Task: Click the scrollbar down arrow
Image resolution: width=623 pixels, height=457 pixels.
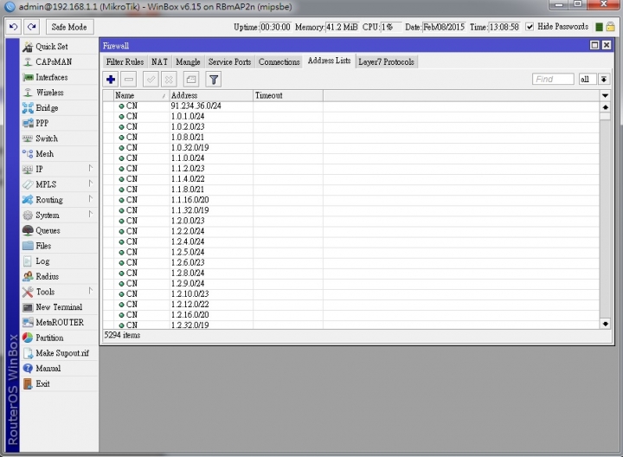Action: pyautogui.click(x=605, y=324)
